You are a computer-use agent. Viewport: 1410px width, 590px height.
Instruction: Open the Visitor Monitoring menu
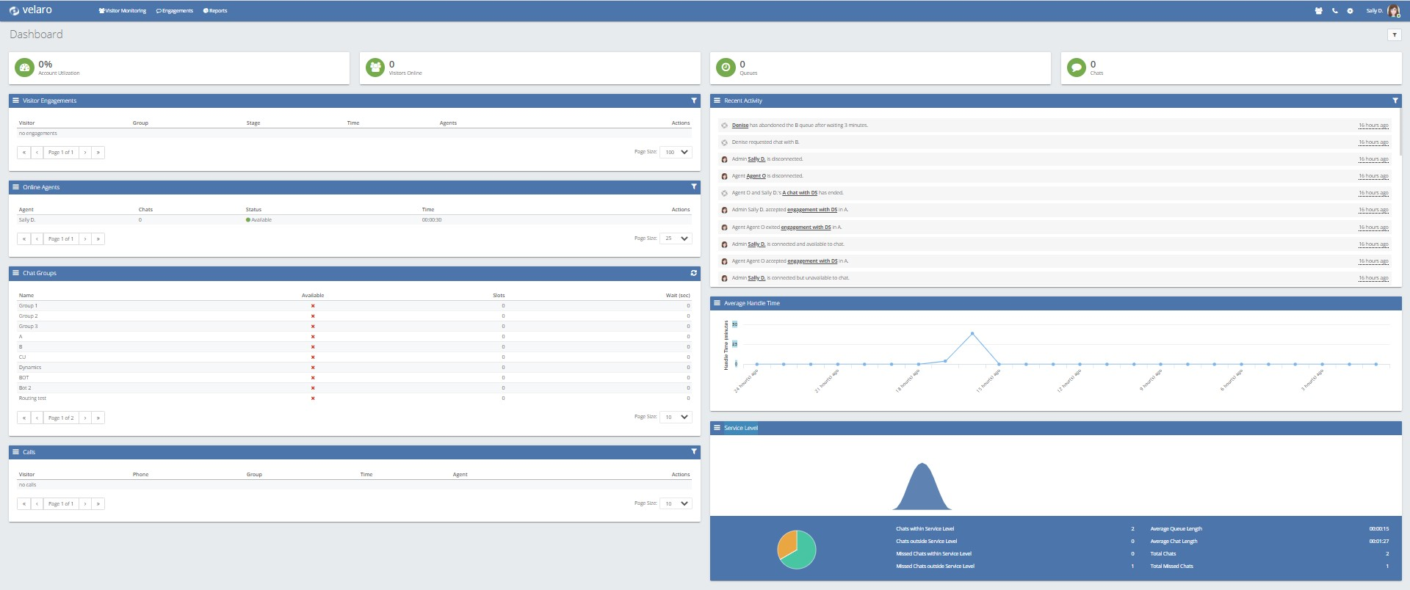[x=123, y=11]
